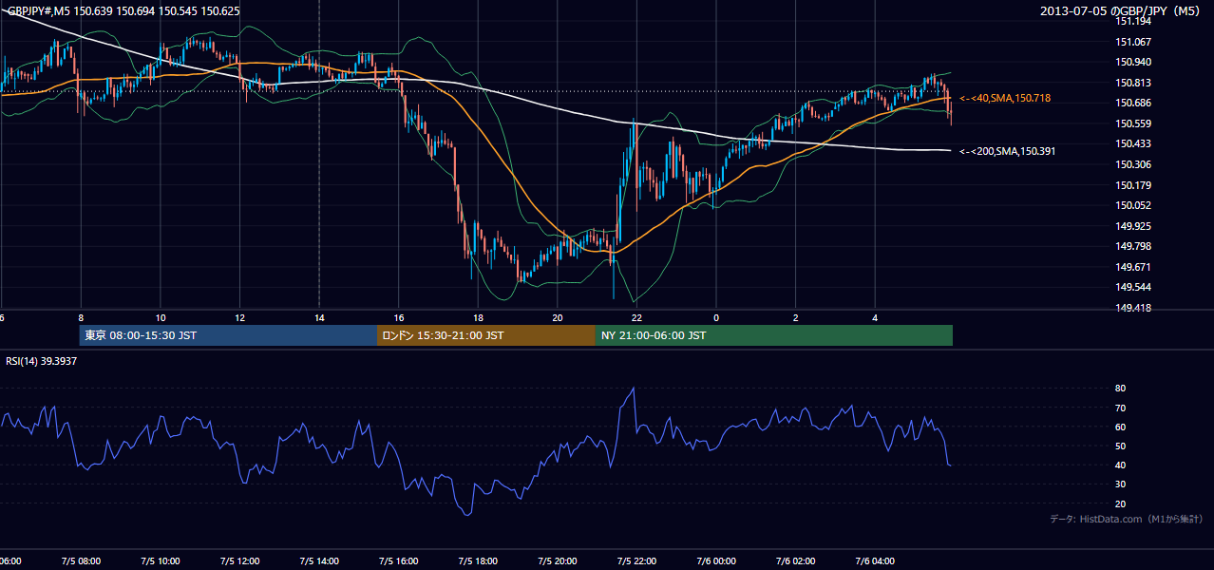Screen dimensions: 1214x570
Task: Click the 7/5 22:00 time axis label
Action: coord(636,561)
